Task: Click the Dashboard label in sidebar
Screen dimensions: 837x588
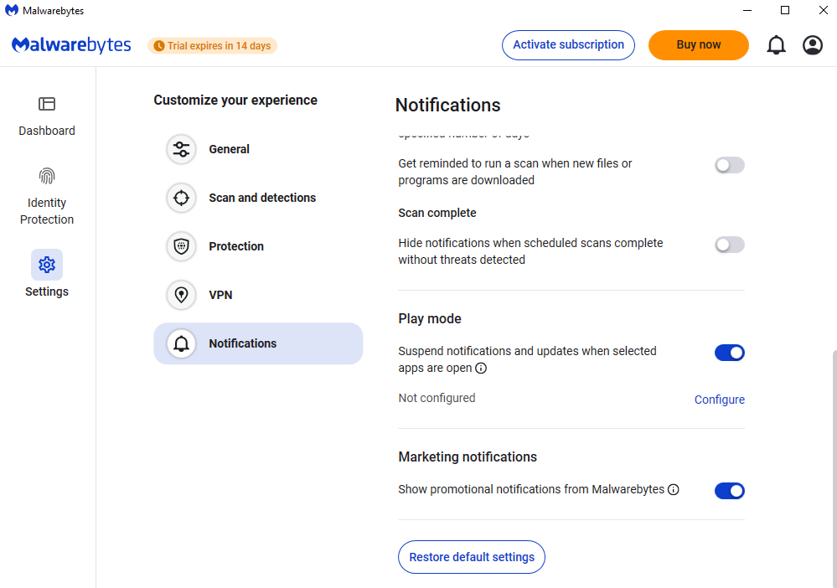Action: (47, 131)
